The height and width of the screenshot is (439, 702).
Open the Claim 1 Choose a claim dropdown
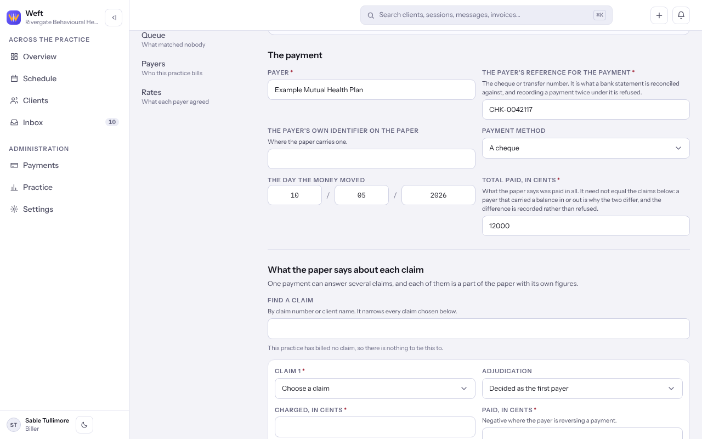pos(375,389)
